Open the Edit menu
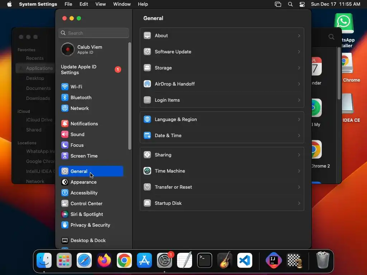Image resolution: width=367 pixels, height=275 pixels. point(84,4)
